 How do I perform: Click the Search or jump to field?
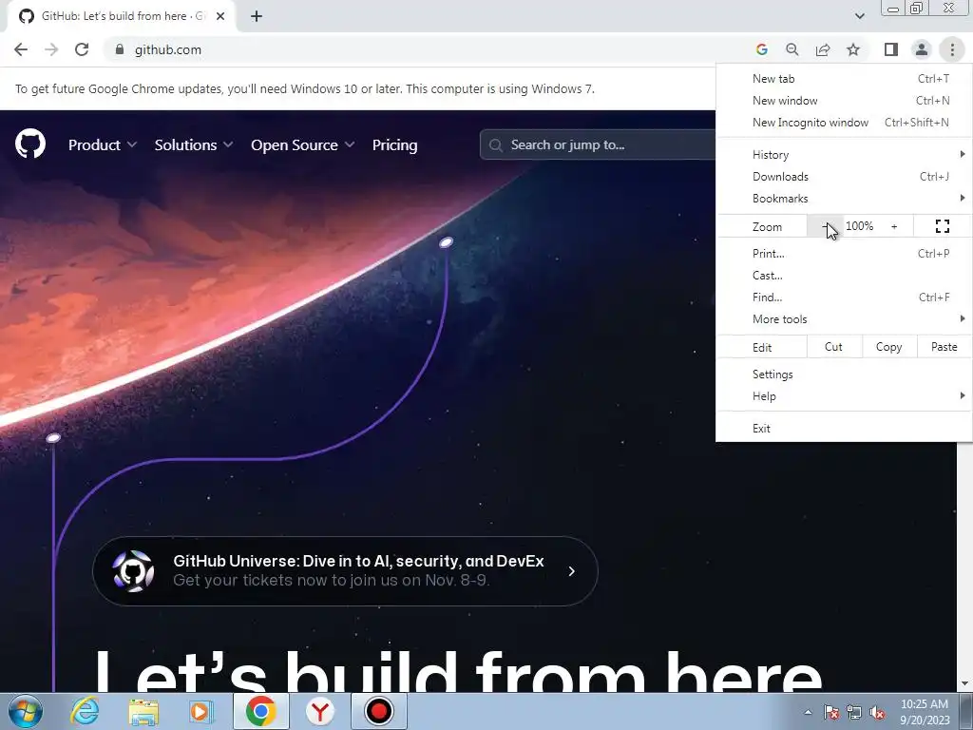[x=599, y=144]
